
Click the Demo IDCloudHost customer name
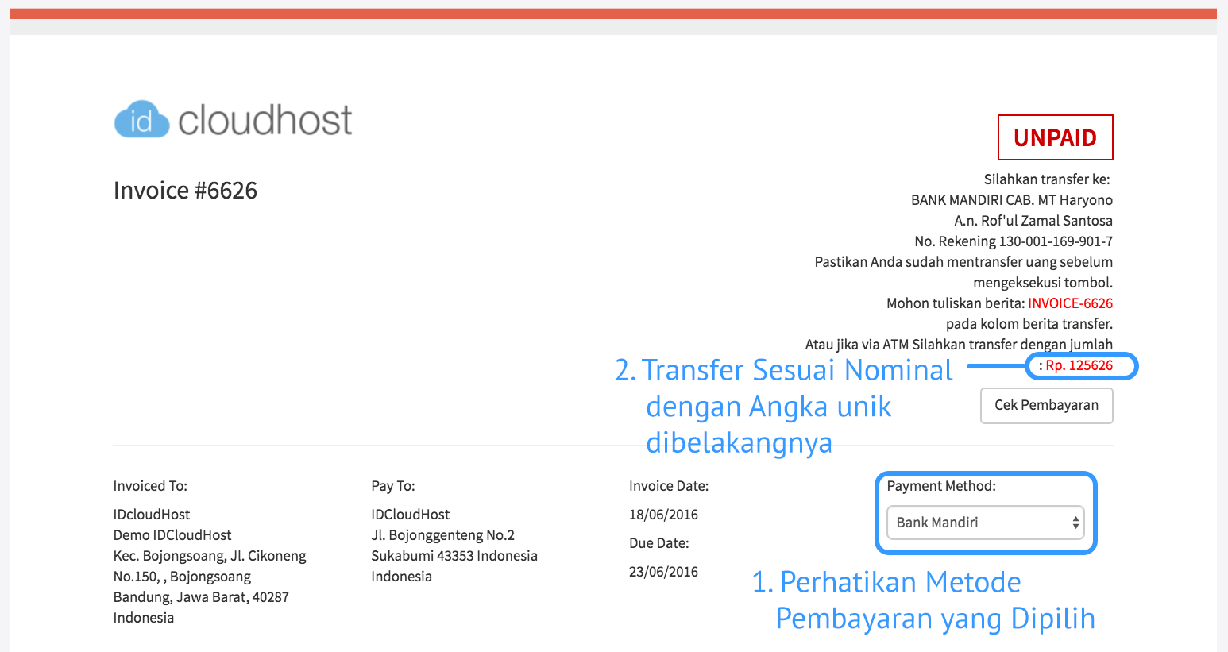pyautogui.click(x=172, y=535)
